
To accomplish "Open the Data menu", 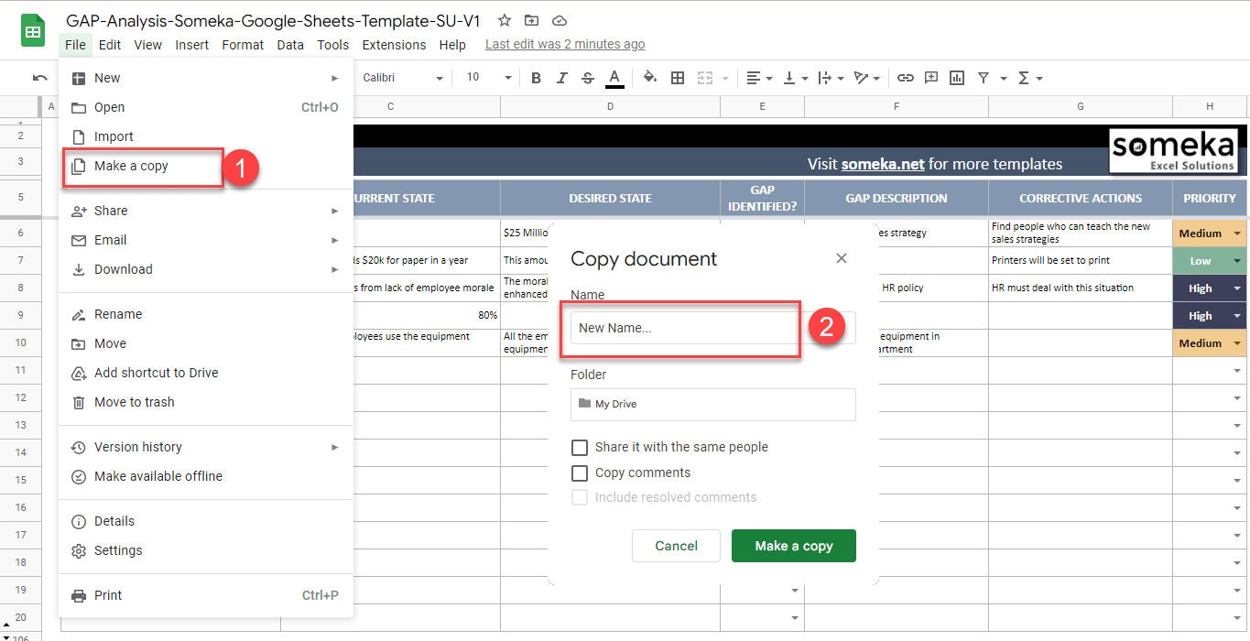I will 290,44.
